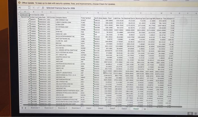
Task: Click the Data Date header cell
Action: click(42, 17)
